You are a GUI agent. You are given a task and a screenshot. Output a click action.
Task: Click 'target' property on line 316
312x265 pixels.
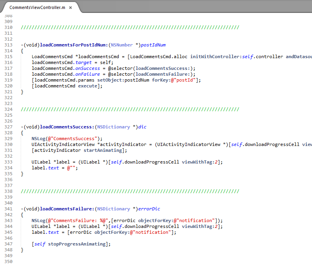84,62
